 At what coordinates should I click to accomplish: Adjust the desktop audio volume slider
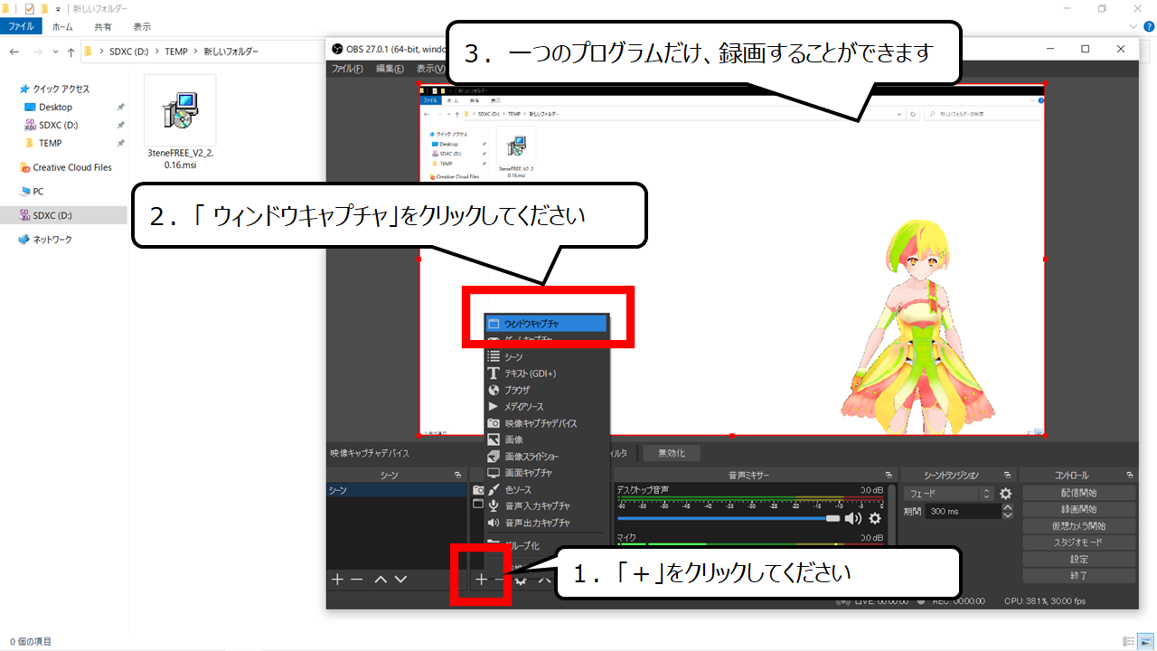click(x=728, y=519)
